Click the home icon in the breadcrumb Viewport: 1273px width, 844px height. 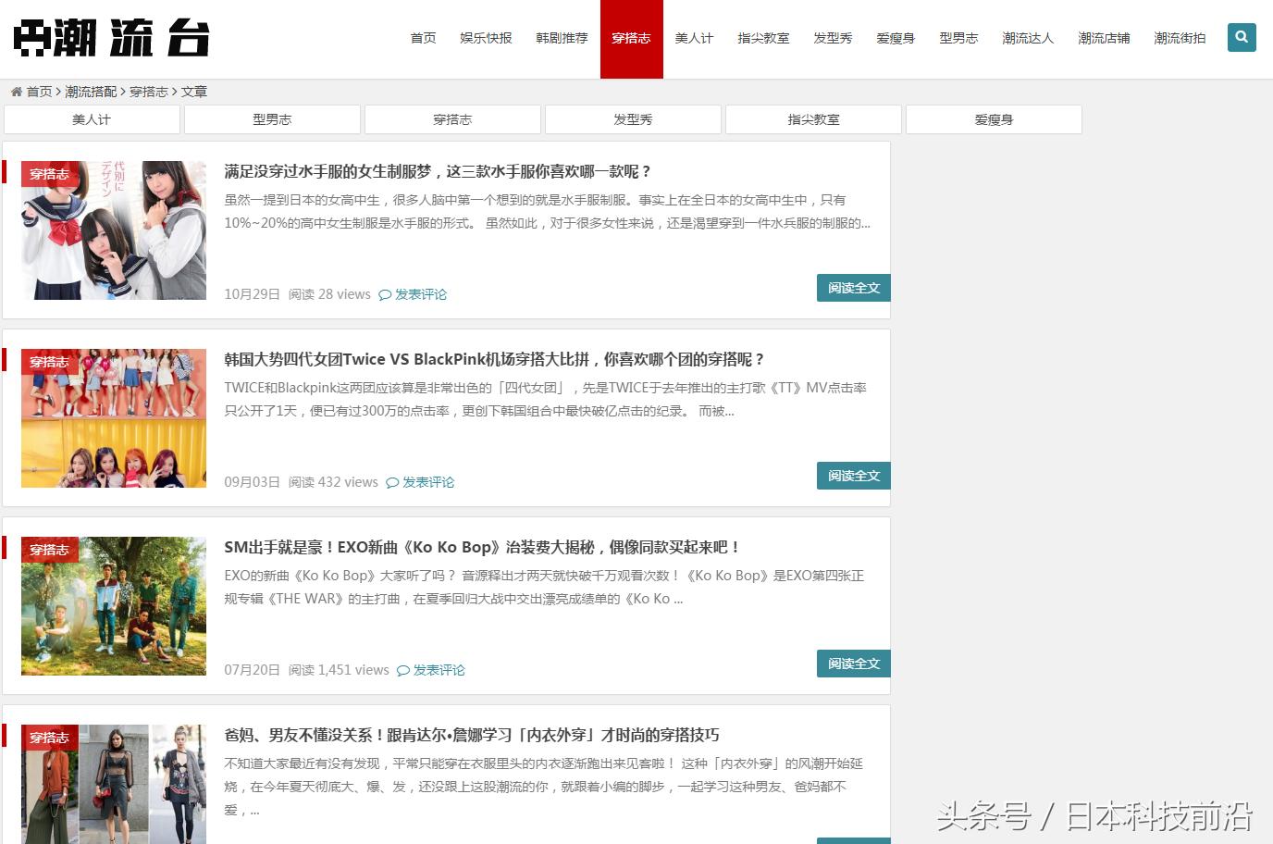pos(16,92)
